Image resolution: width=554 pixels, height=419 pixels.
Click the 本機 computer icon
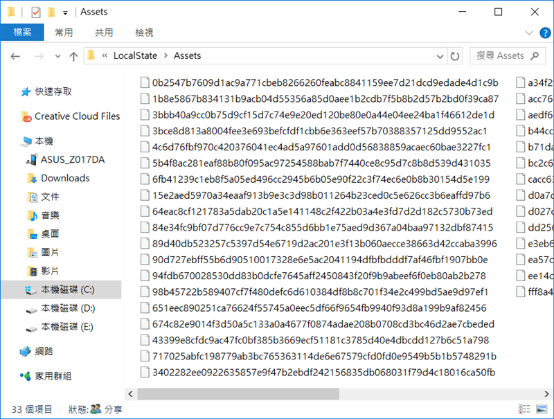(x=26, y=142)
